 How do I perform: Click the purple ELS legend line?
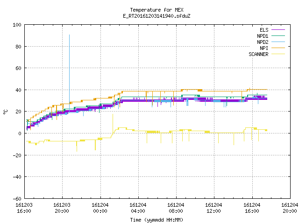[278, 30]
